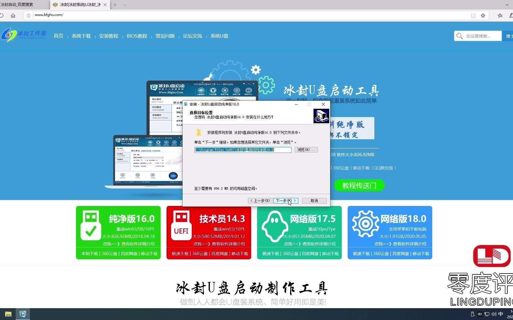Click the safely remove USB tray icon
Viewport: 513px width, 320px height.
(473, 313)
